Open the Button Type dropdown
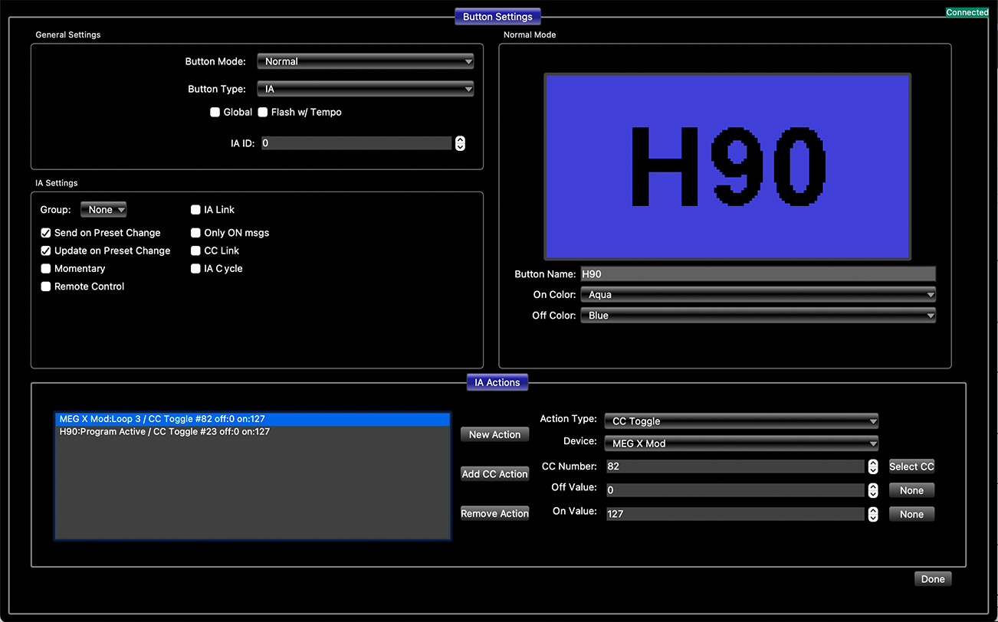 (x=365, y=89)
